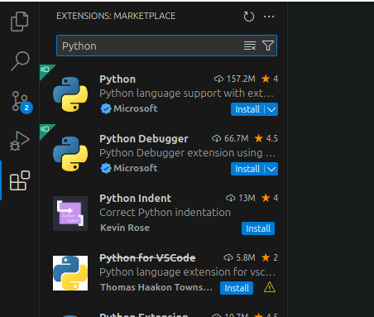Screen dimensions: 374x317
Task: Focus the extension search box containing Python
Action: [151, 46]
